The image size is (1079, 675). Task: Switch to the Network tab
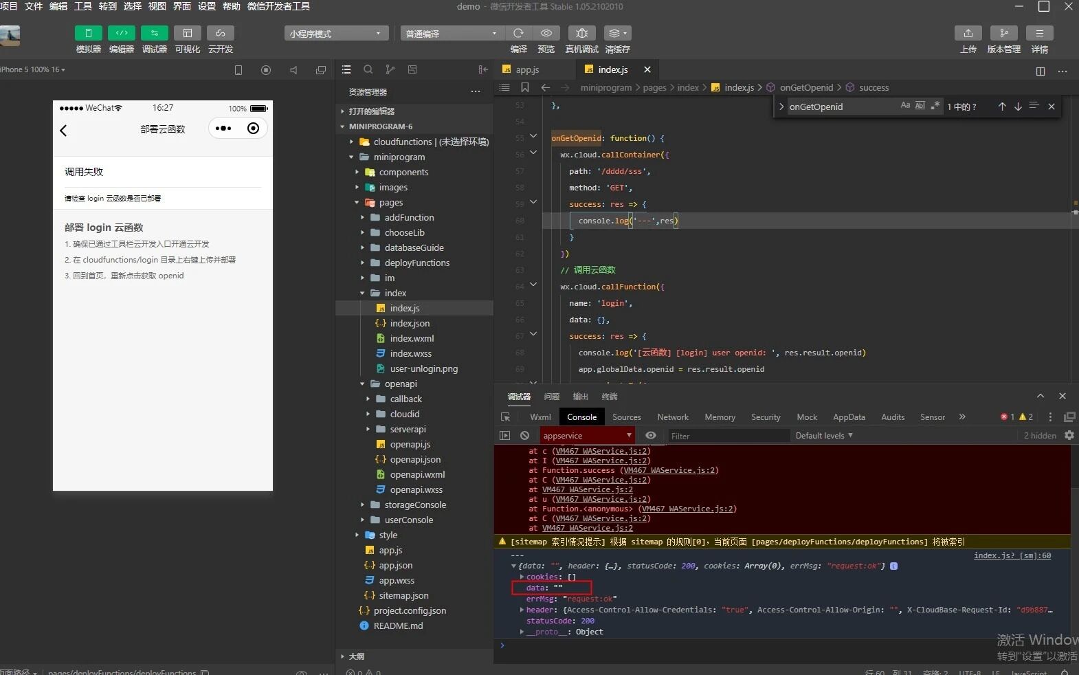[672, 417]
